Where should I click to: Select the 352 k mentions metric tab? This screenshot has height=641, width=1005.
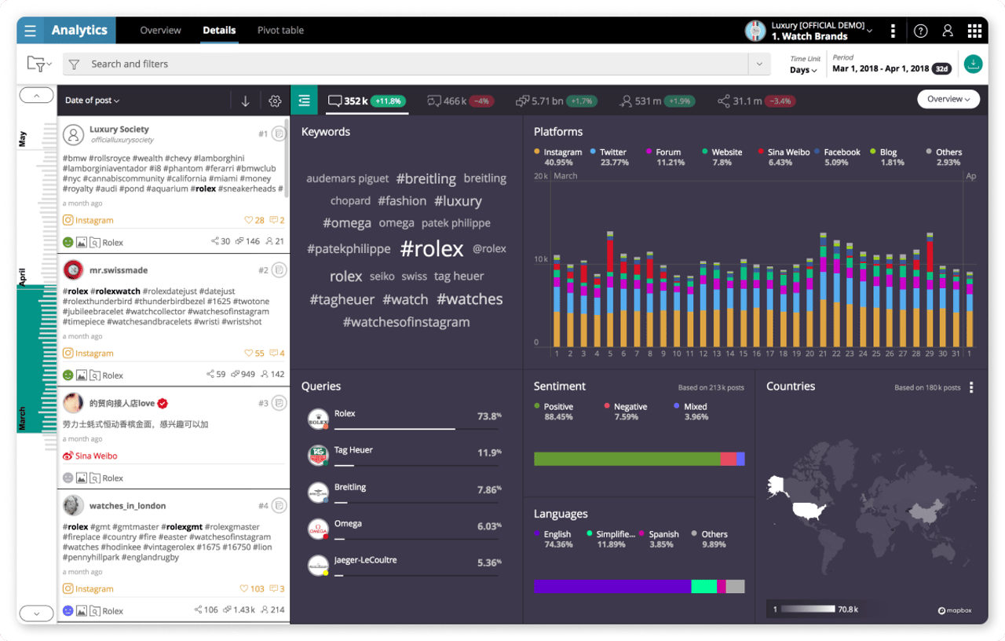pos(367,101)
